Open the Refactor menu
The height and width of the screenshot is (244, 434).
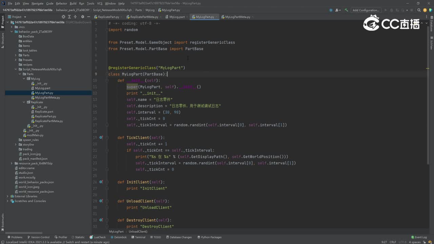coord(61,3)
